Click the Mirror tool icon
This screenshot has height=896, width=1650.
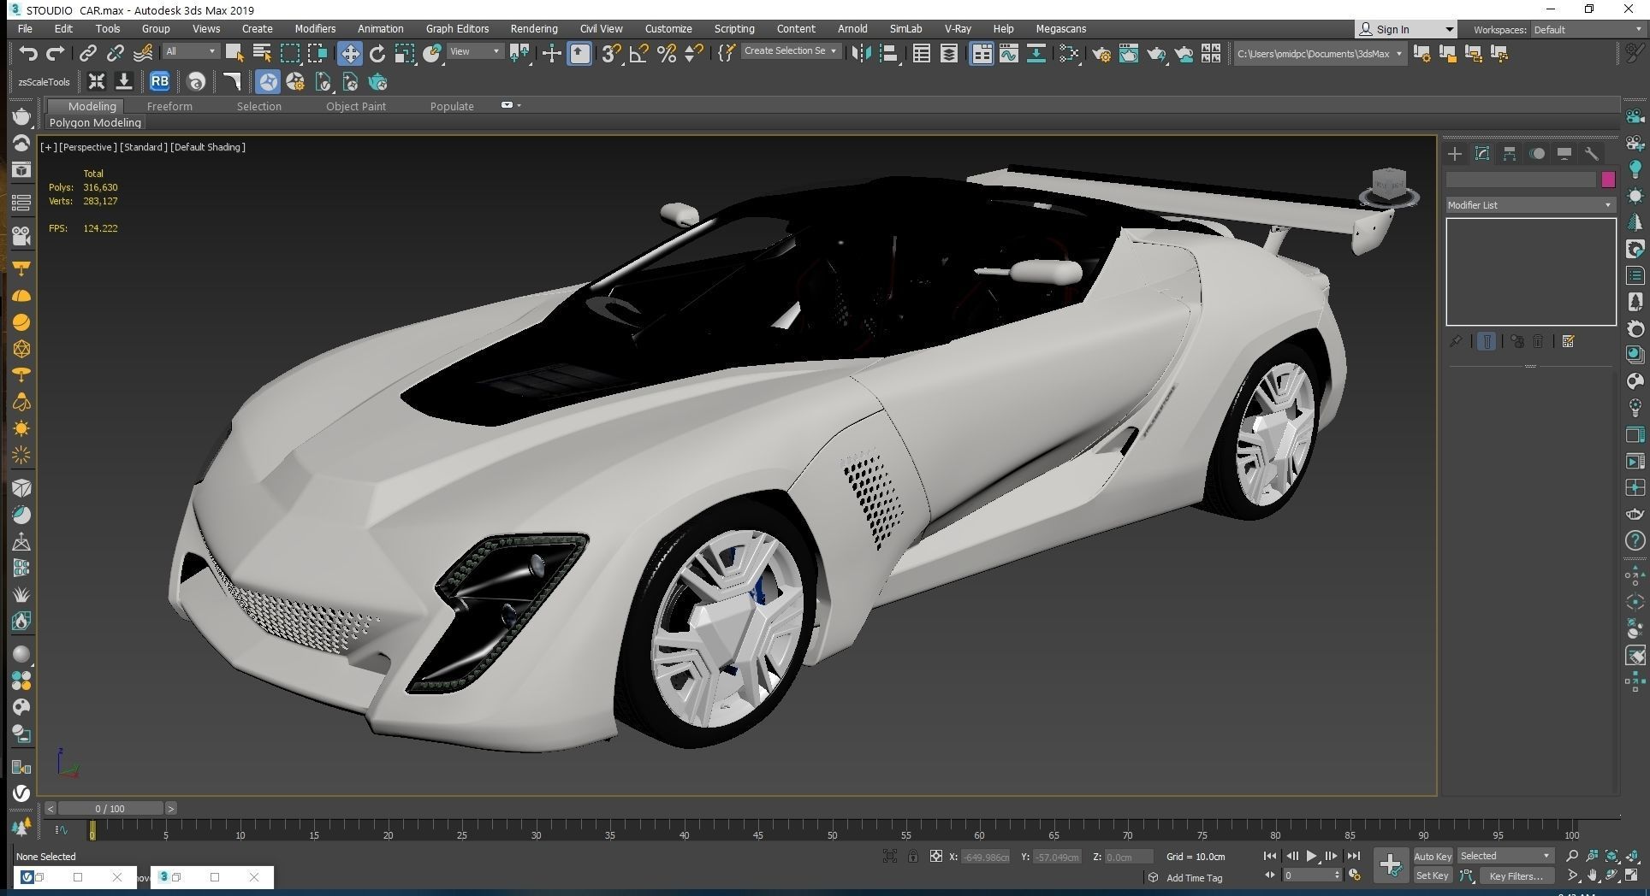coord(861,53)
